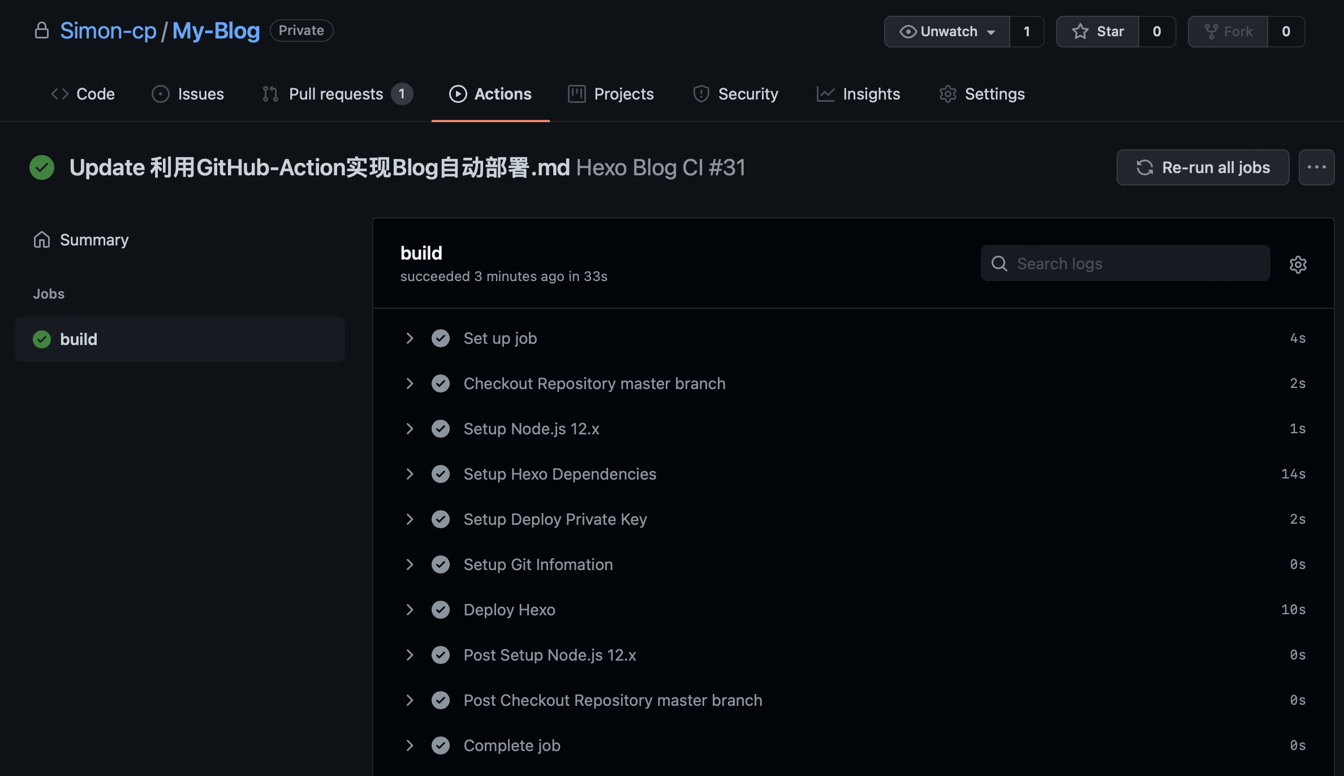
Task: Click the green success check beside run title
Action: click(42, 167)
